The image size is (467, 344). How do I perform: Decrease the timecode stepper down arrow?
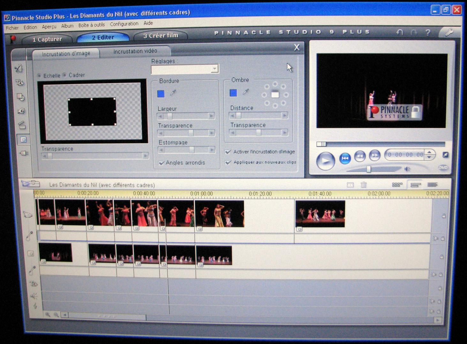429,157
